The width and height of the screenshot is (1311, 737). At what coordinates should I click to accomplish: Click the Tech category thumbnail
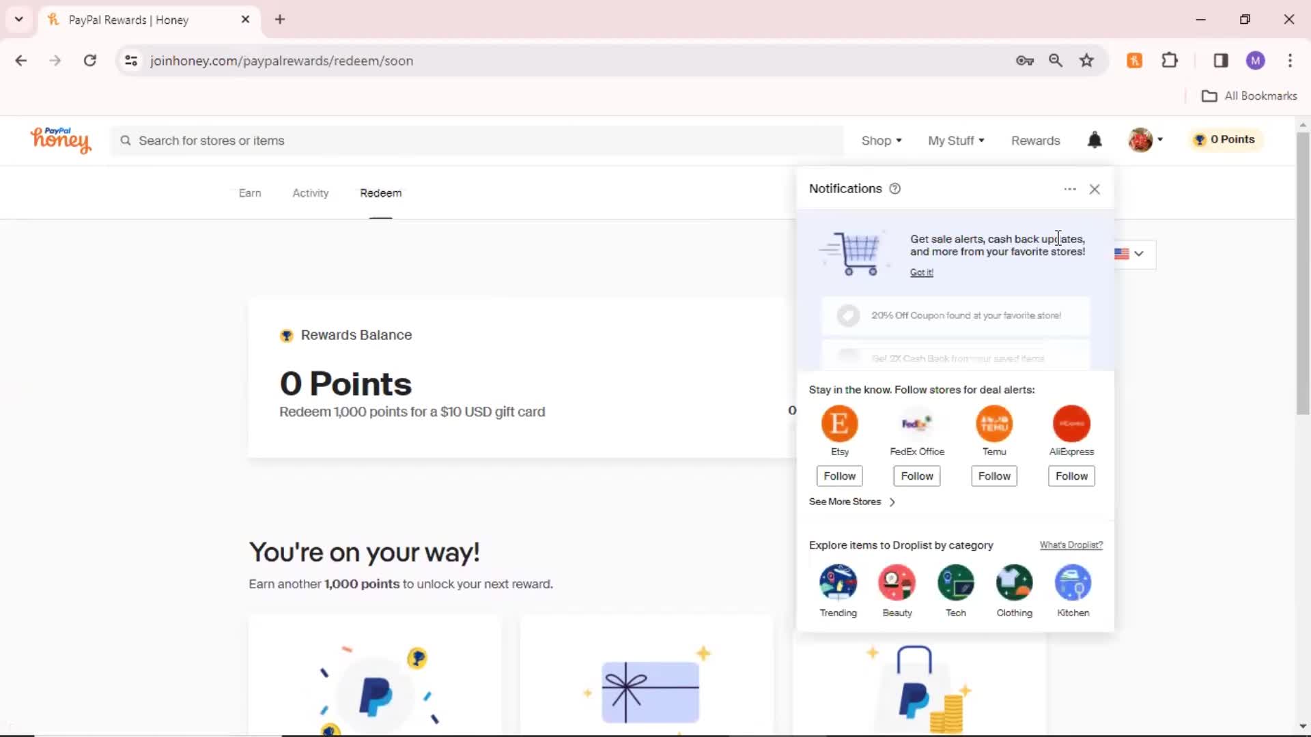coord(955,582)
